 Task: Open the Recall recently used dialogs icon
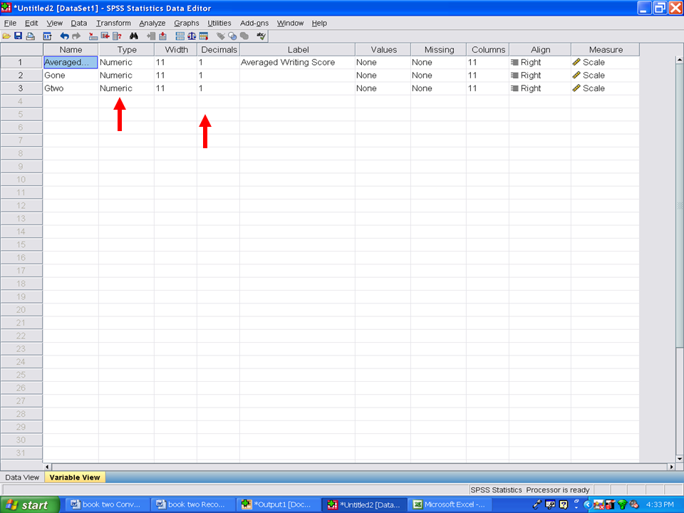48,36
